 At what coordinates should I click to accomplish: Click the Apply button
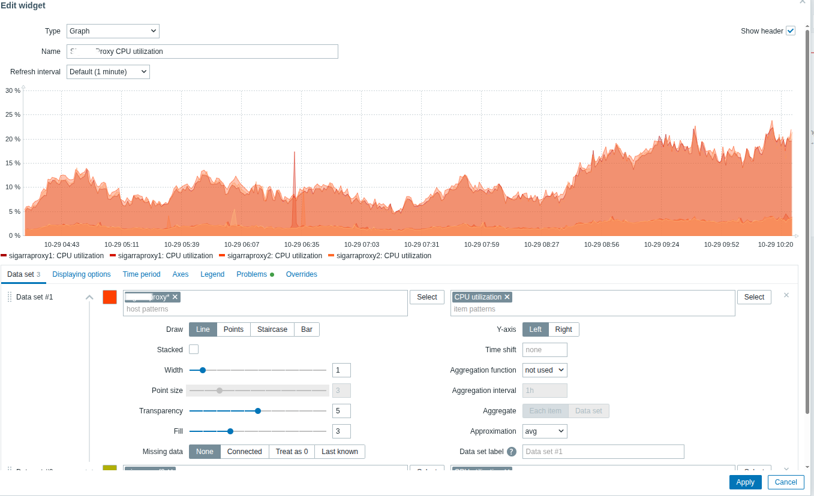[745, 482]
